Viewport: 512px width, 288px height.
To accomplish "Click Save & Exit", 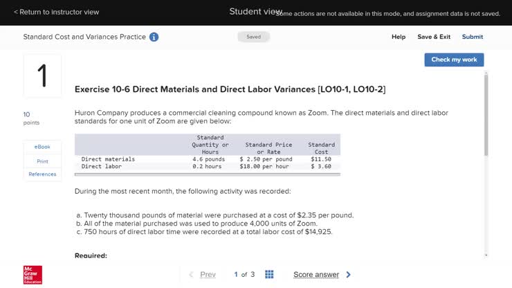I will pos(434,37).
